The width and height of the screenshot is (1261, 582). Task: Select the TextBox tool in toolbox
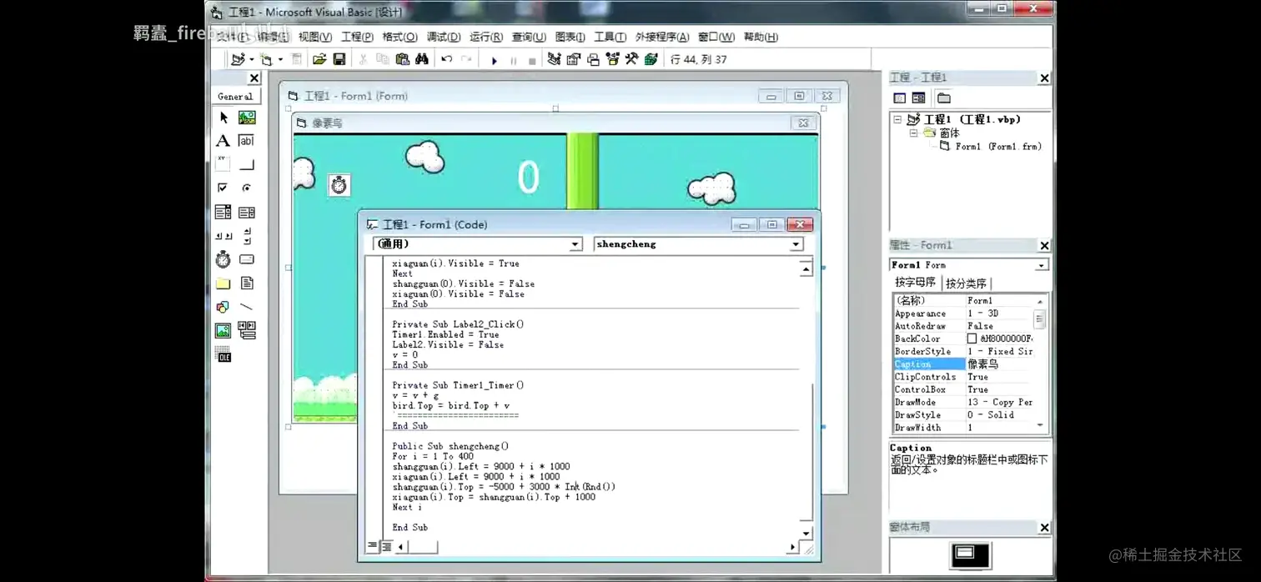(247, 141)
